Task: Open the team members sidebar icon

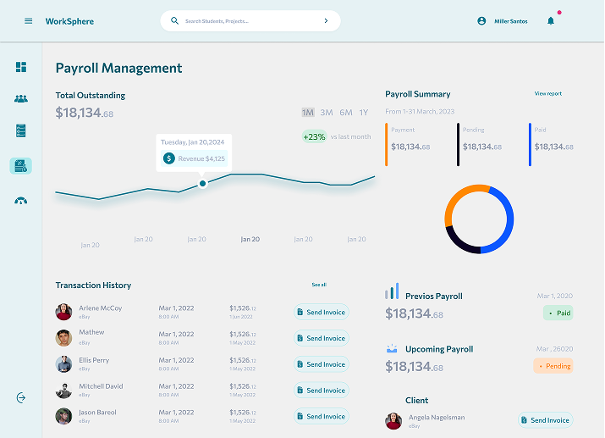Action: 21,98
